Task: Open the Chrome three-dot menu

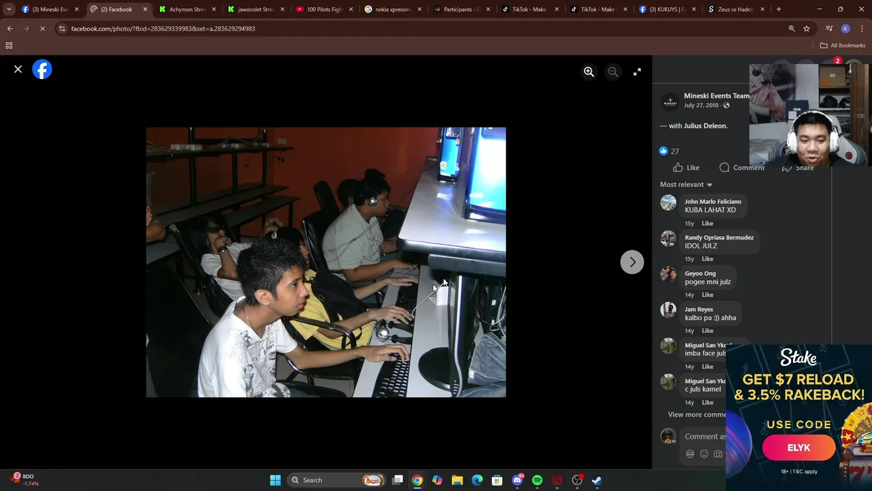Action: (861, 29)
